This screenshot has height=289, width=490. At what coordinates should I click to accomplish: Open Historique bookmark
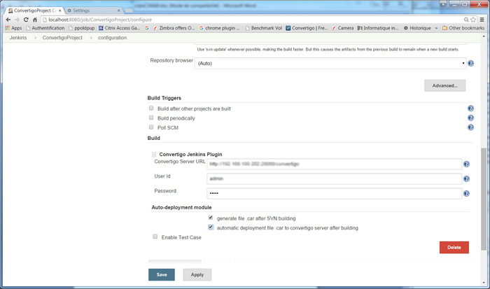click(x=417, y=28)
